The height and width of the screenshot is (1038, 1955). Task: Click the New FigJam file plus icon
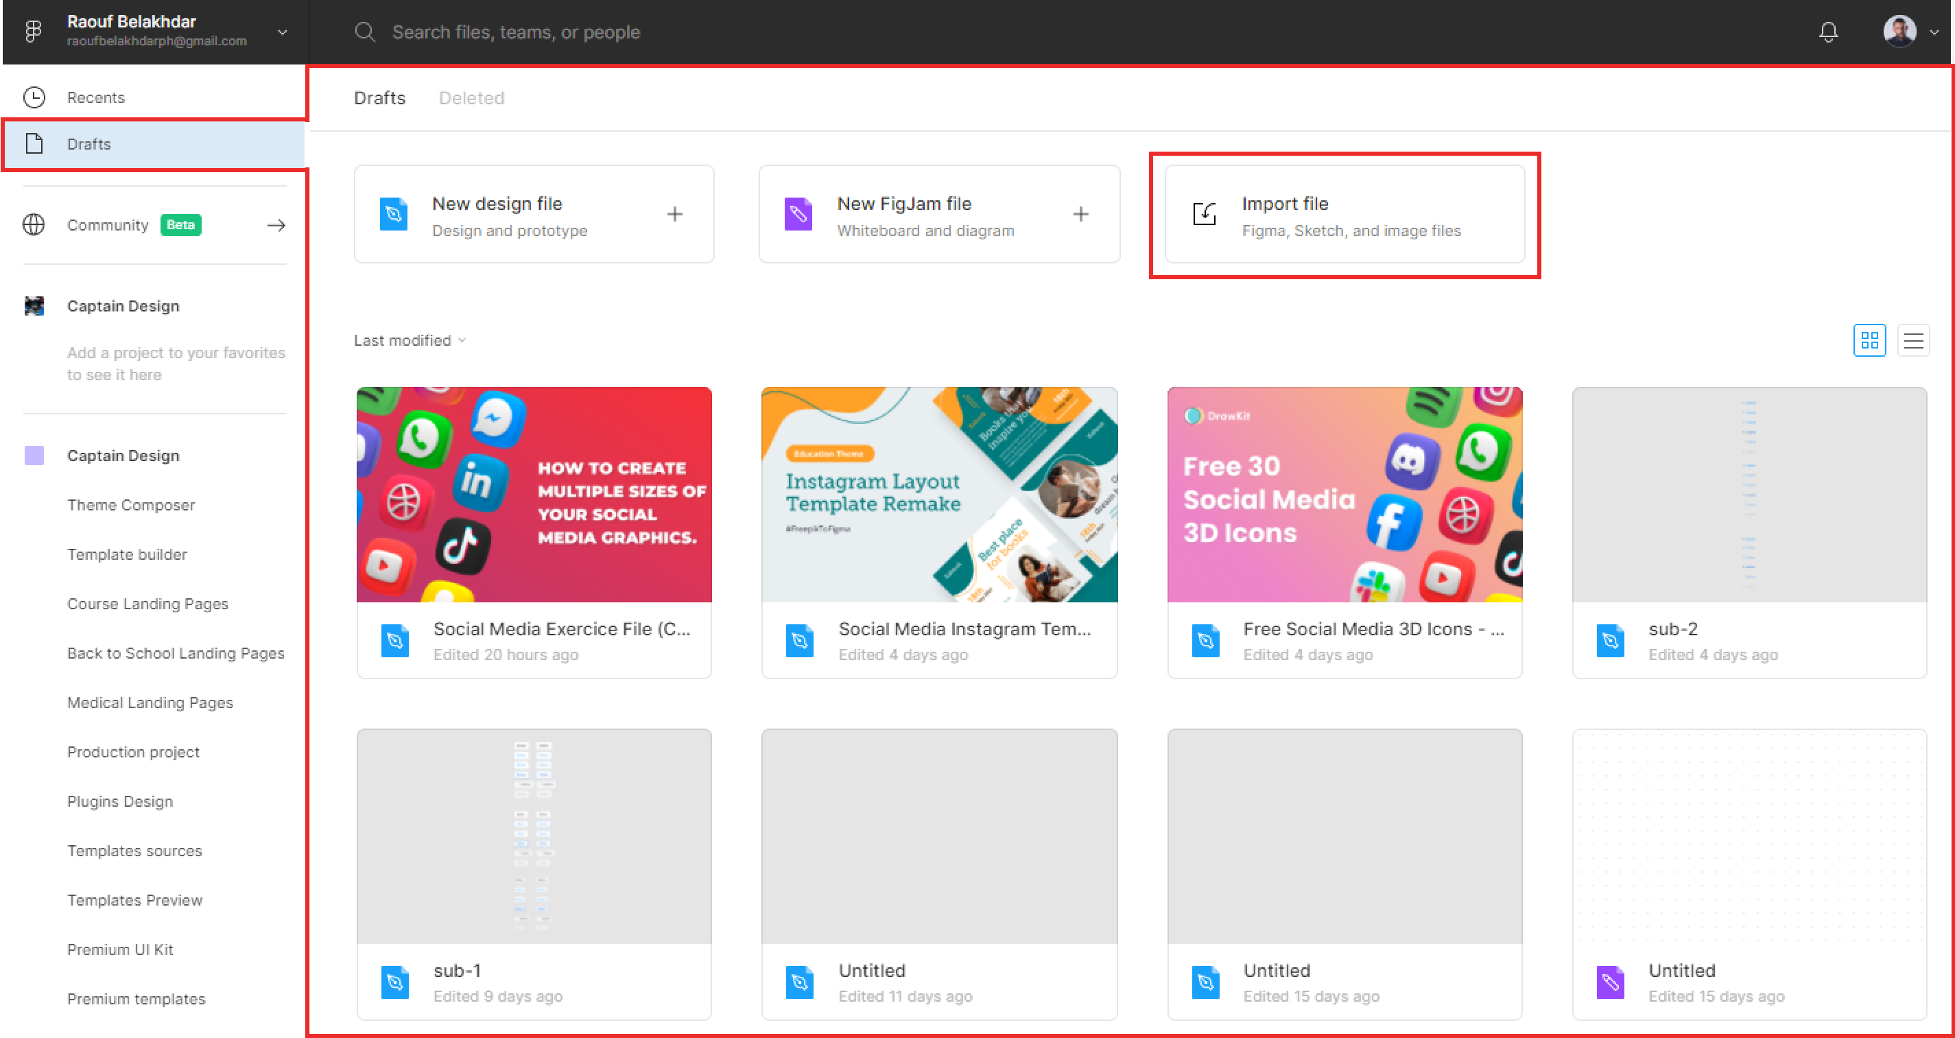pos(1080,214)
